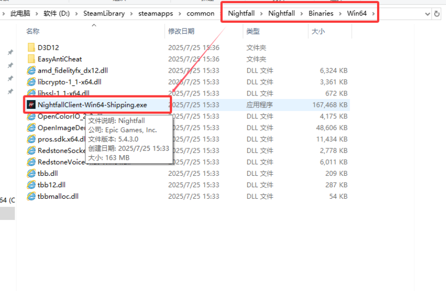Select tbb.dll file name

(x=48, y=173)
